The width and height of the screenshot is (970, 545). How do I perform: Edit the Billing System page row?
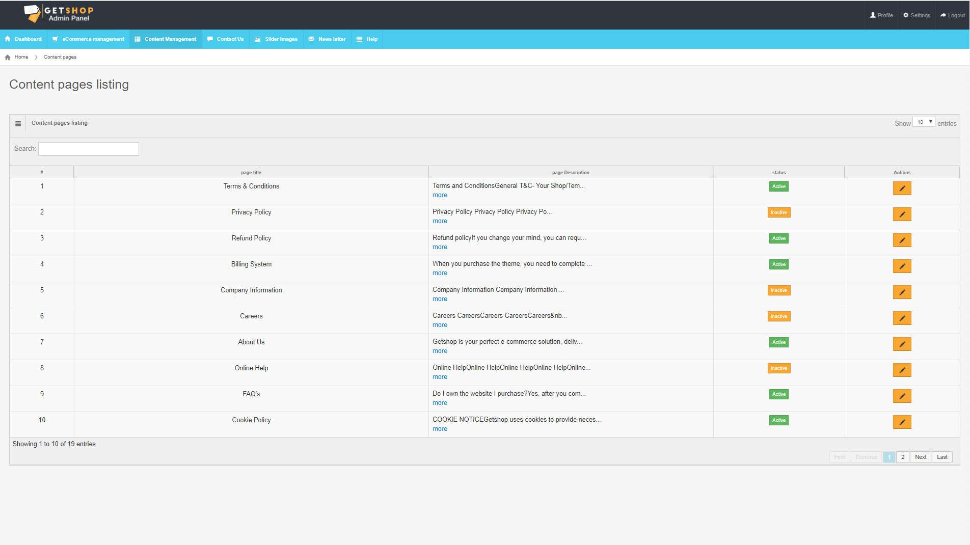(x=902, y=266)
